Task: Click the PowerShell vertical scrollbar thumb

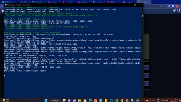Action: 143,16
